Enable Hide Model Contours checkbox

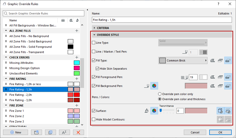pos(94,119)
